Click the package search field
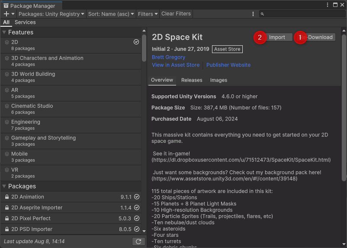The width and height of the screenshot is (347, 248). tap(302, 14)
